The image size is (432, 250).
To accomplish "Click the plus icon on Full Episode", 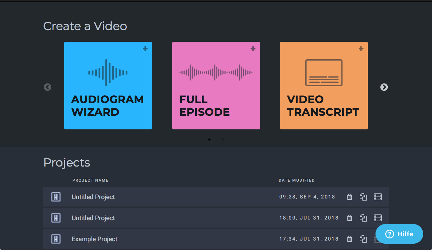I will 253,49.
